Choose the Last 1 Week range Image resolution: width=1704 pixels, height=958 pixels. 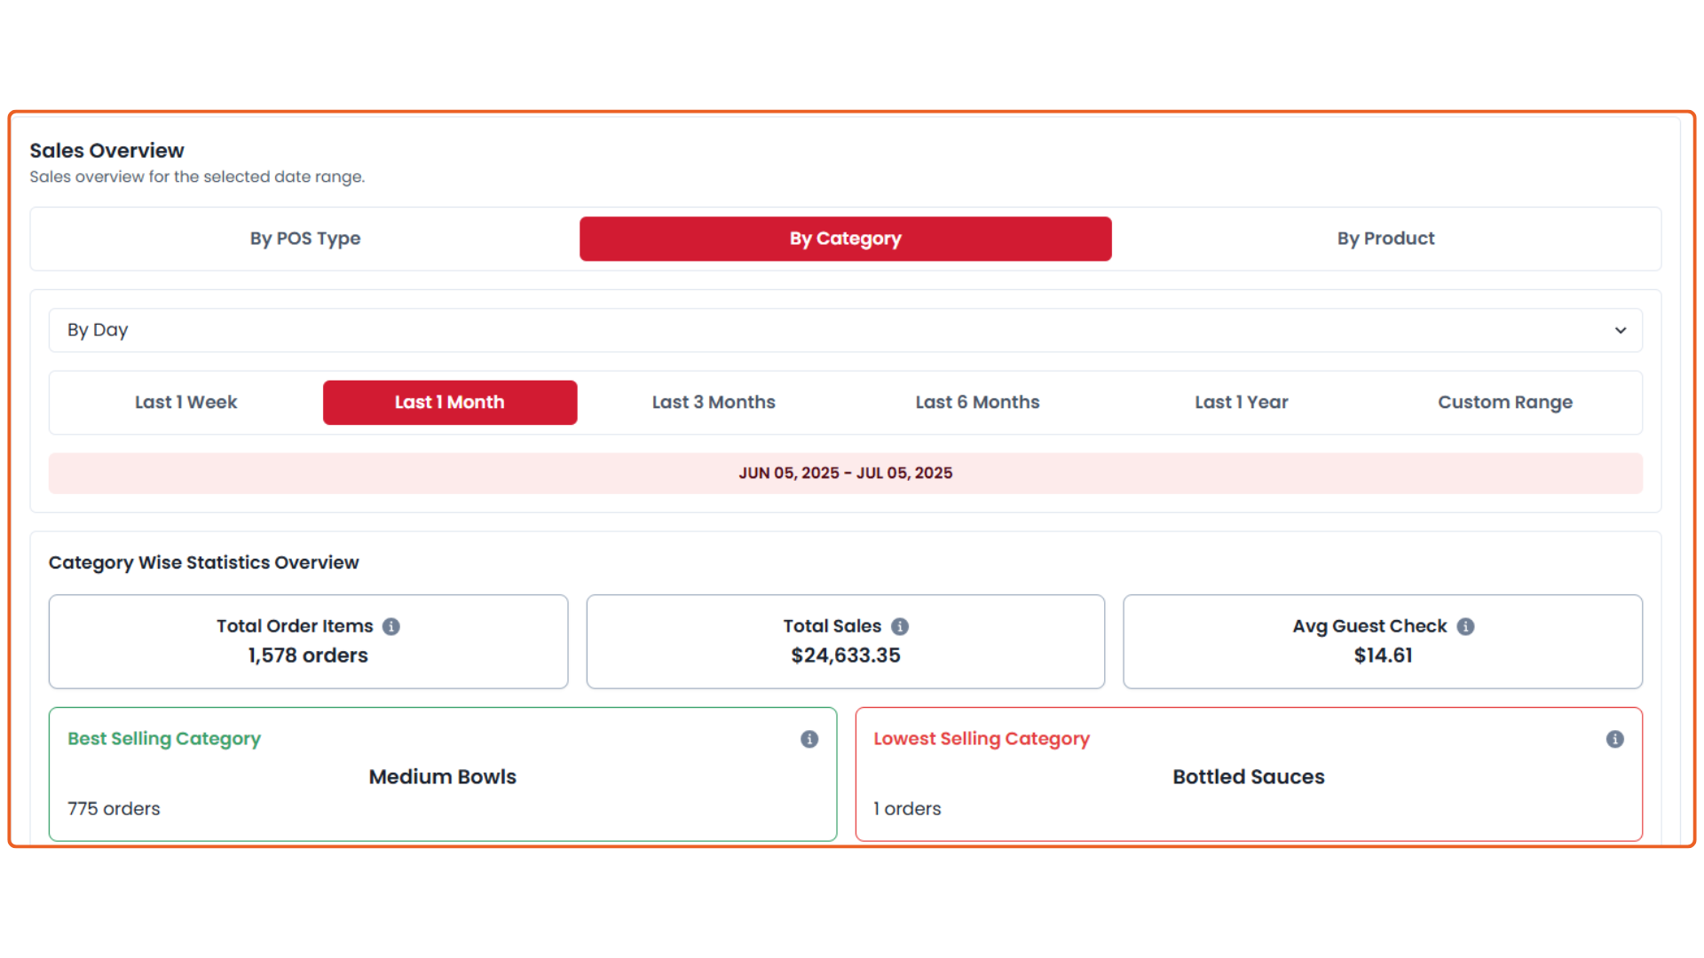coord(185,403)
